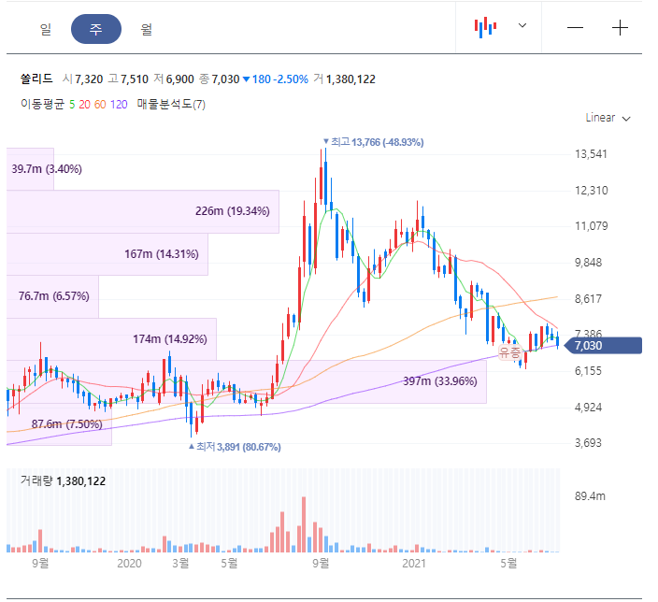
Task: Click the 최고 13,766 high marker
Action: pos(374,142)
